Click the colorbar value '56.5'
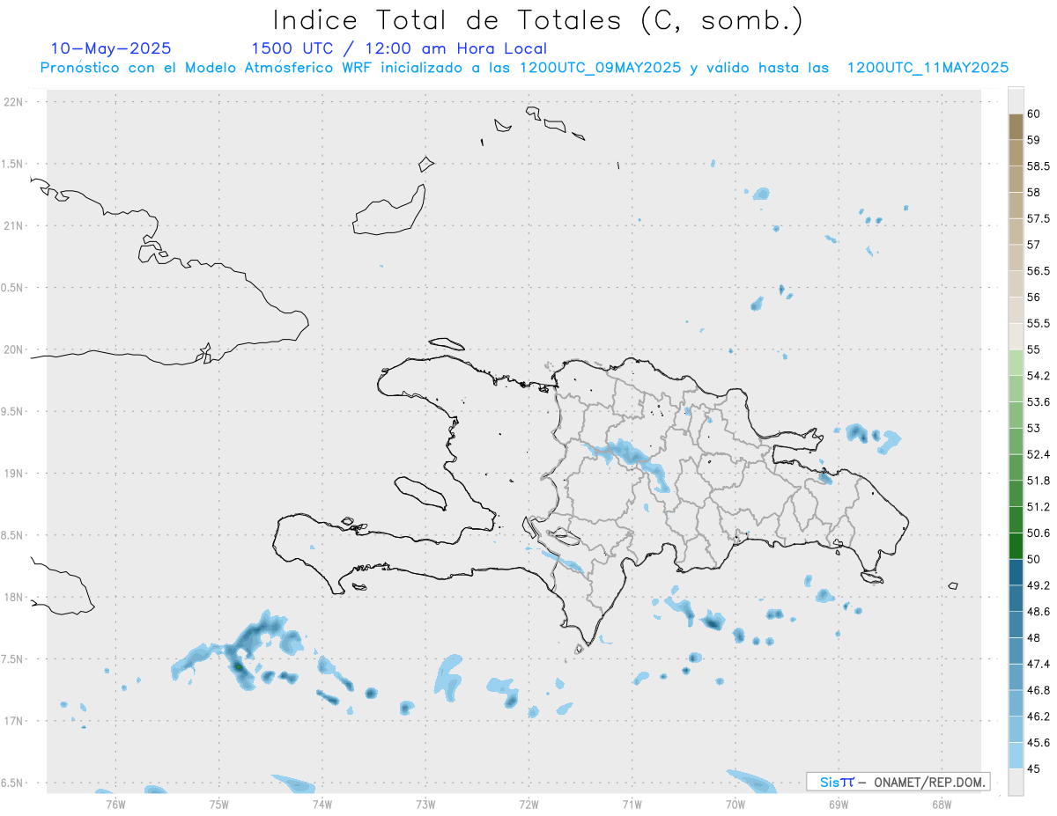The image size is (1057, 816). (1039, 271)
